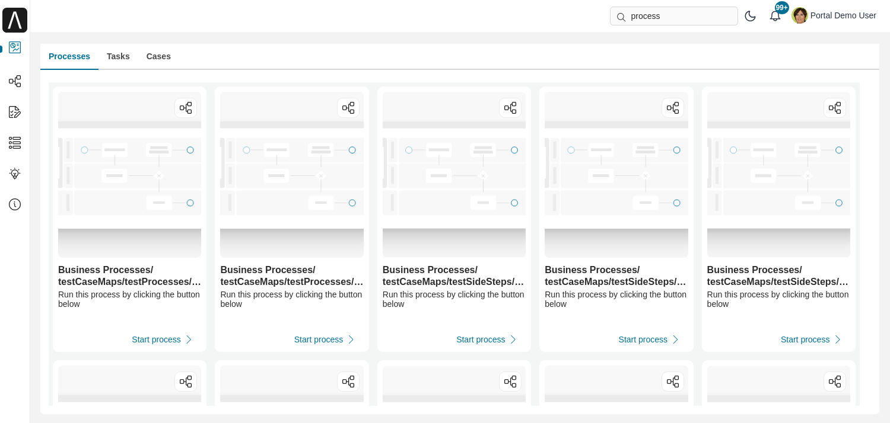
Task: Click the process diagram icon on the first card
Action: click(x=186, y=108)
